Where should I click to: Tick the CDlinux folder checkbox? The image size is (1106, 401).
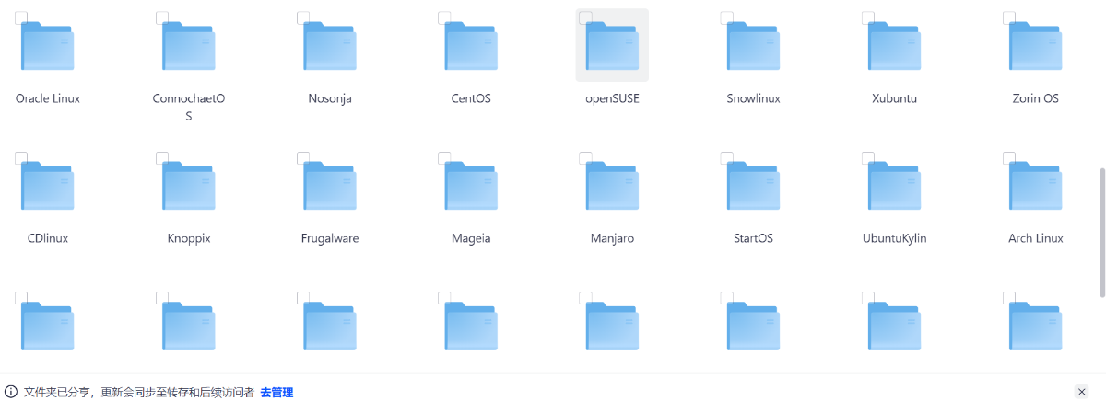(21, 157)
